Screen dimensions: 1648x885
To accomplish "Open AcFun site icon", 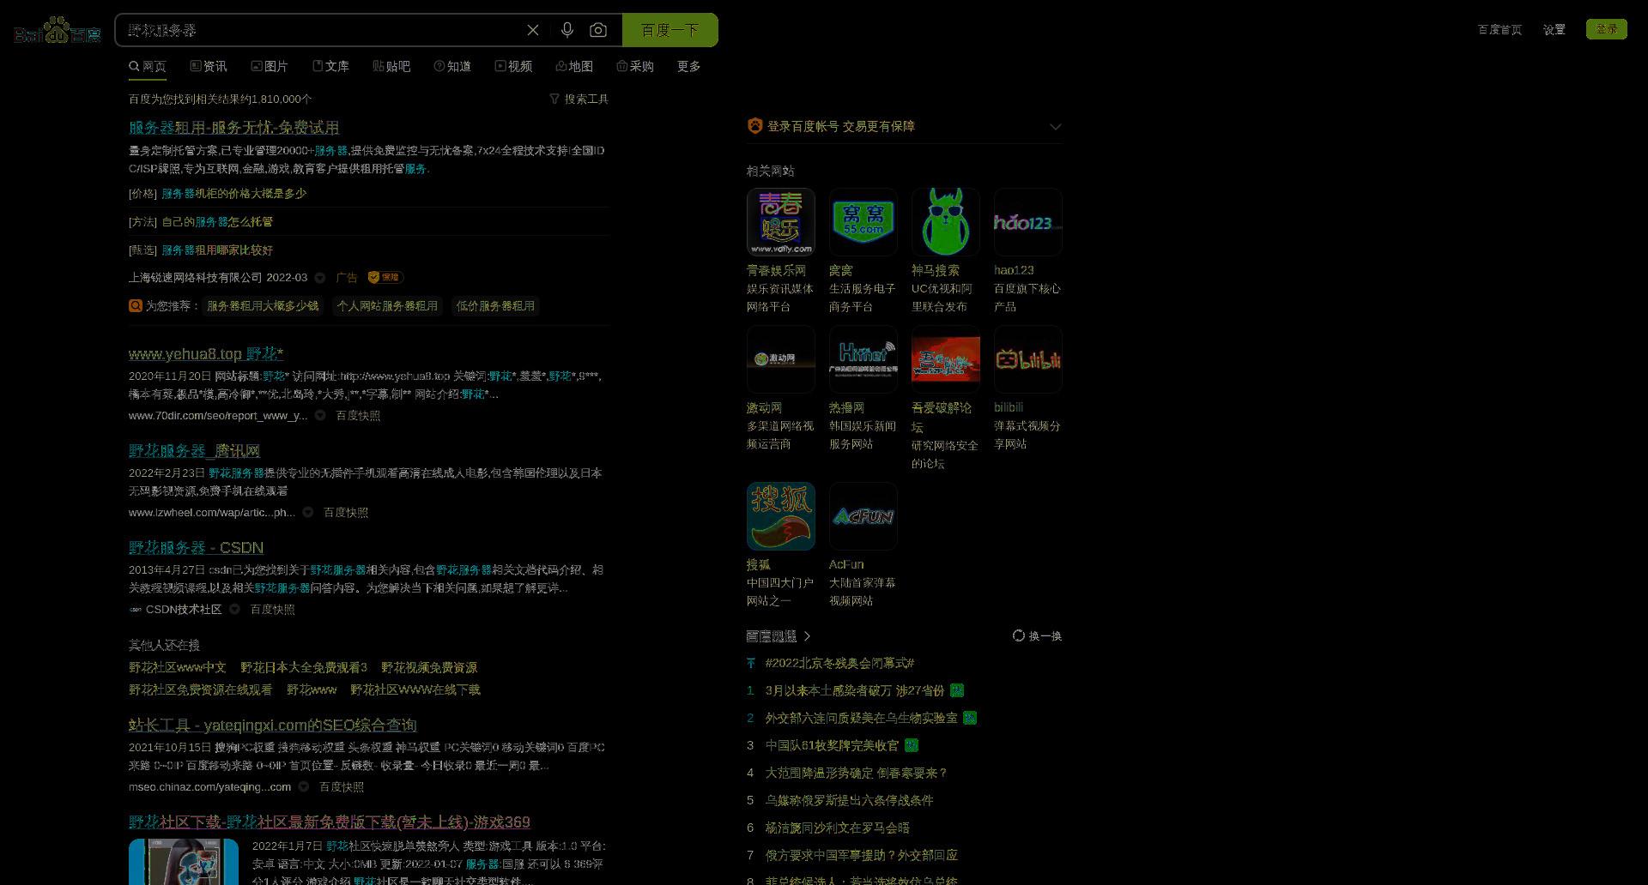I will (863, 516).
